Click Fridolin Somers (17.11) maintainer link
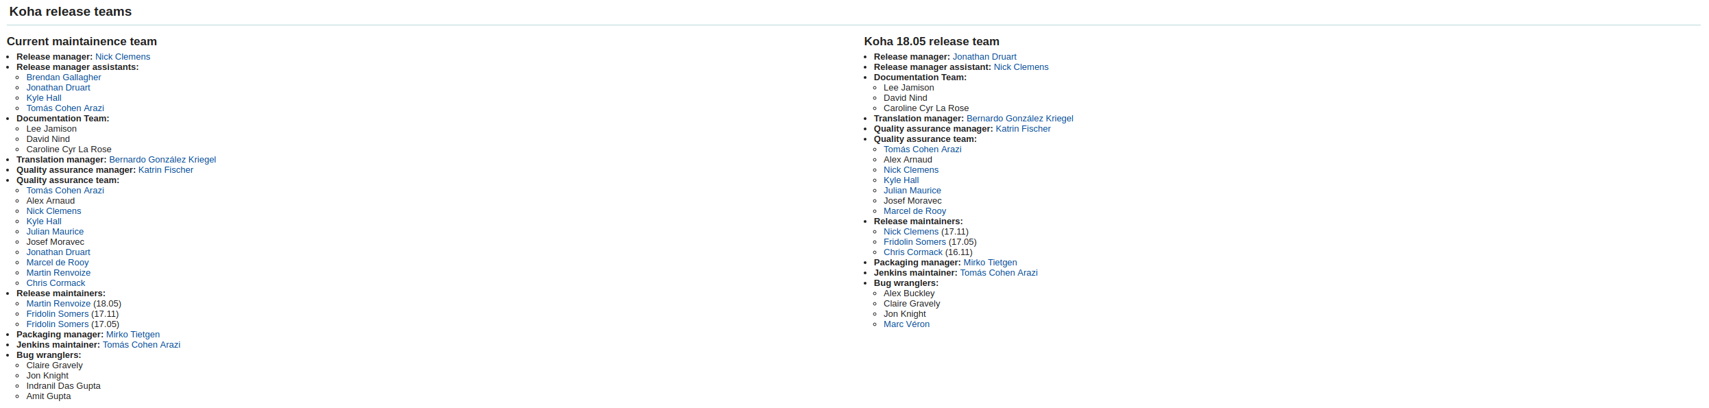 tap(58, 314)
